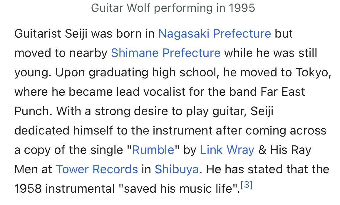
Task: Click the "Guitar Wolf performing in 1995" caption
Action: 173,8
